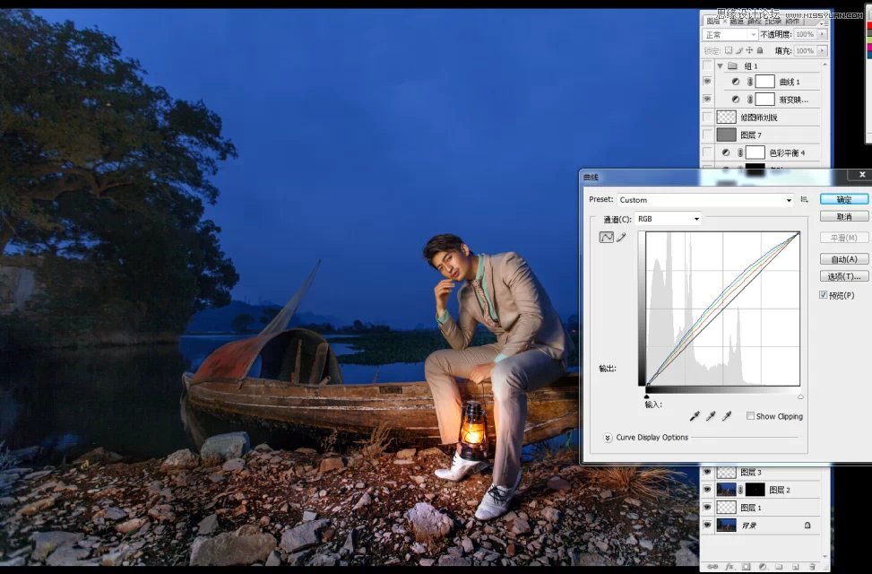Hide the 渐变映 layer
The width and height of the screenshot is (872, 574).
(707, 100)
